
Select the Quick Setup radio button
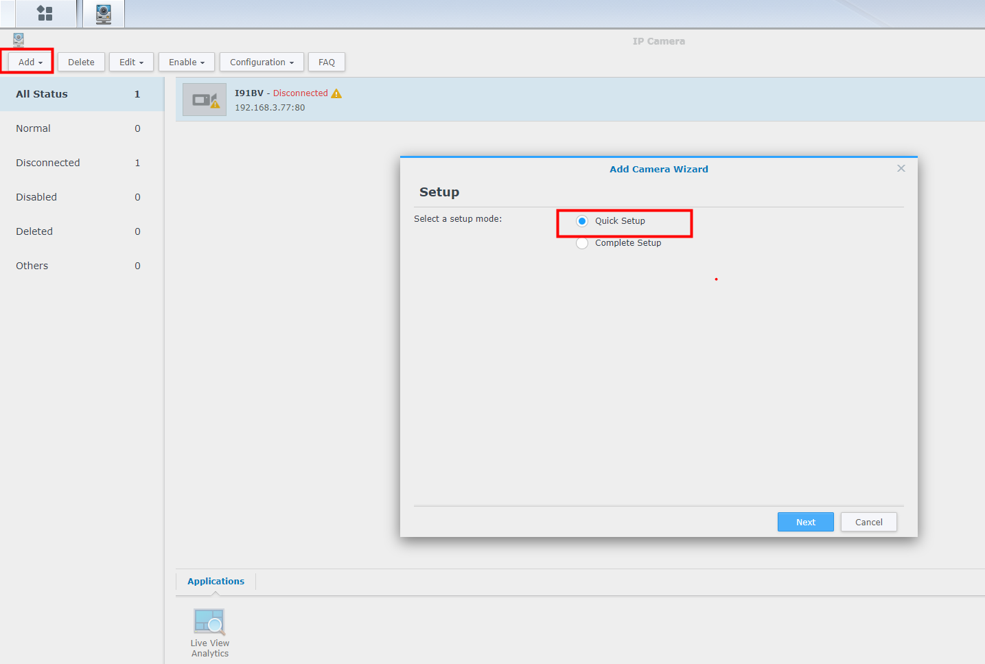pyautogui.click(x=582, y=221)
